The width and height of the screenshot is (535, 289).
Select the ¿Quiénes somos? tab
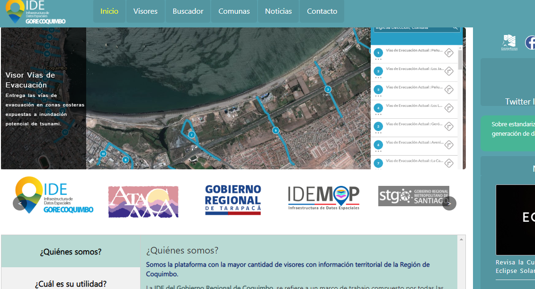[x=71, y=252]
